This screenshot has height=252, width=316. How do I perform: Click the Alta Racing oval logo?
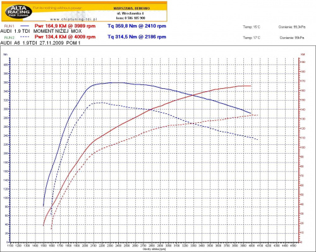coord(18,12)
